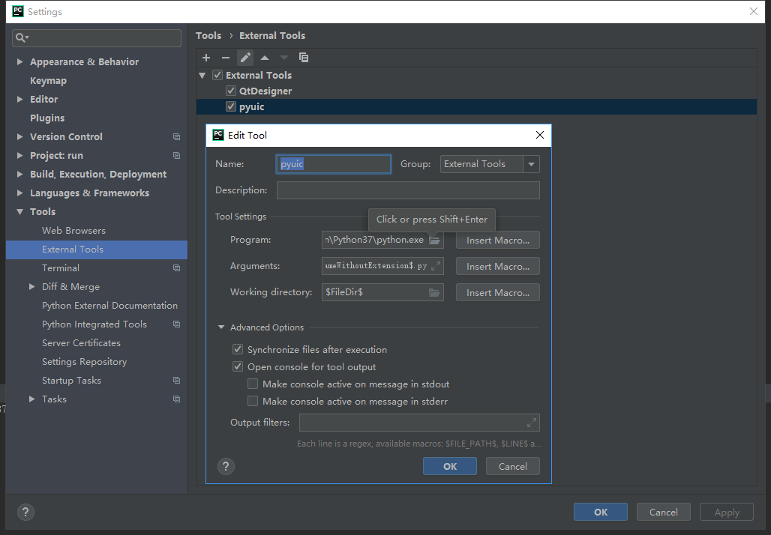The height and width of the screenshot is (535, 771).
Task: Disable Open console for tool output
Action: [238, 366]
